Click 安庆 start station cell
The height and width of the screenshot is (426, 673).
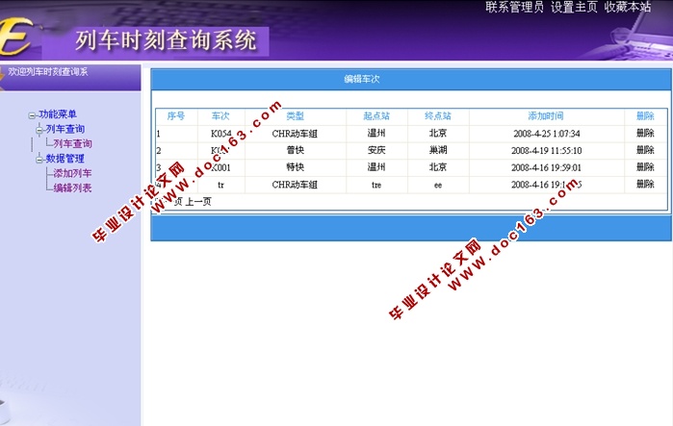376,150
